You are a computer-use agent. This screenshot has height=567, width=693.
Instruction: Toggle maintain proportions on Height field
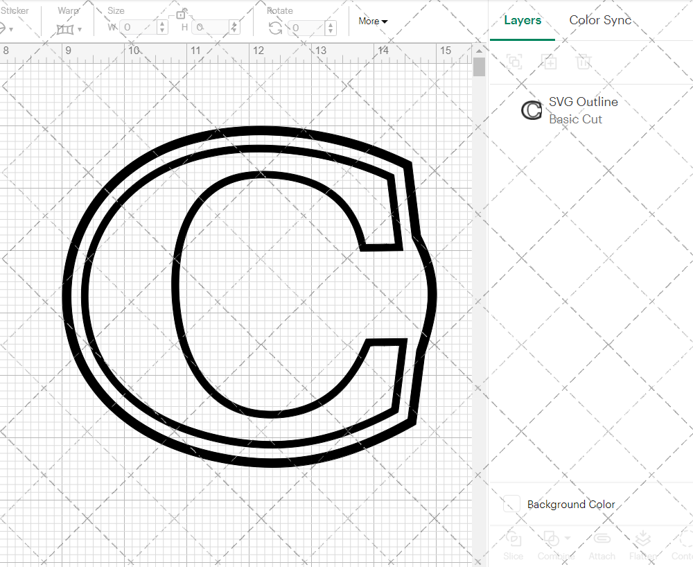pos(234,28)
